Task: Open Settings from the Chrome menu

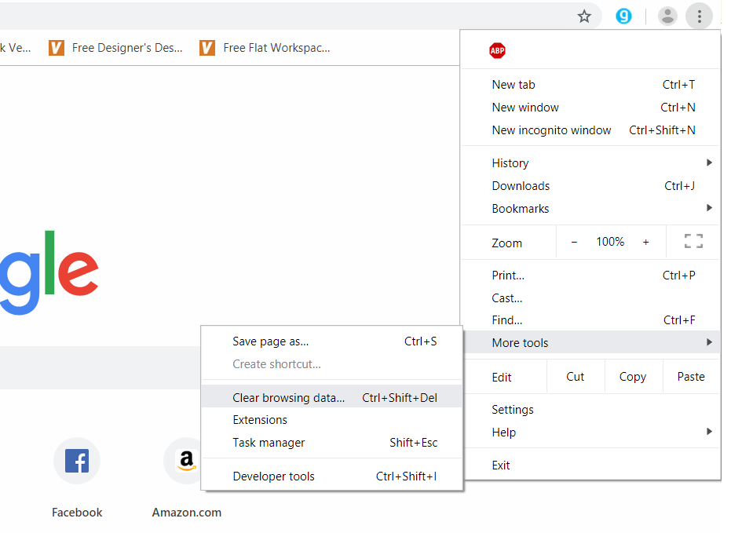Action: pyautogui.click(x=513, y=410)
